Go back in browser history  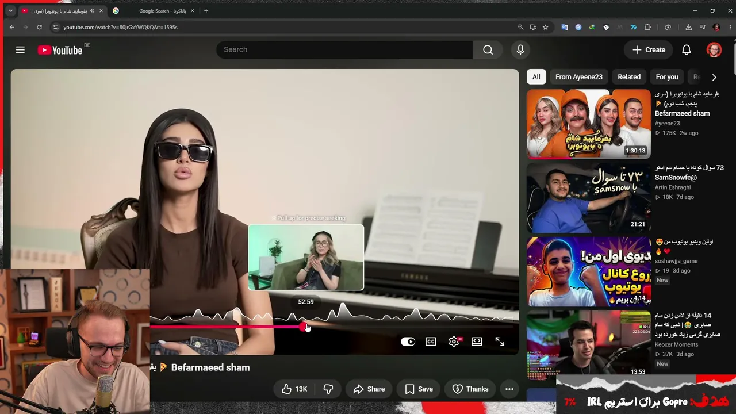pos(11,27)
